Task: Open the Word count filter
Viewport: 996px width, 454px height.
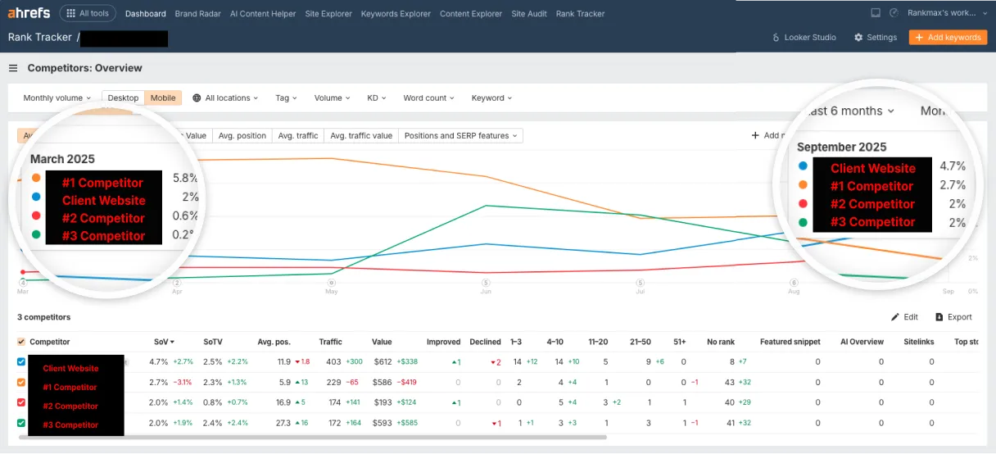Action: [x=429, y=98]
